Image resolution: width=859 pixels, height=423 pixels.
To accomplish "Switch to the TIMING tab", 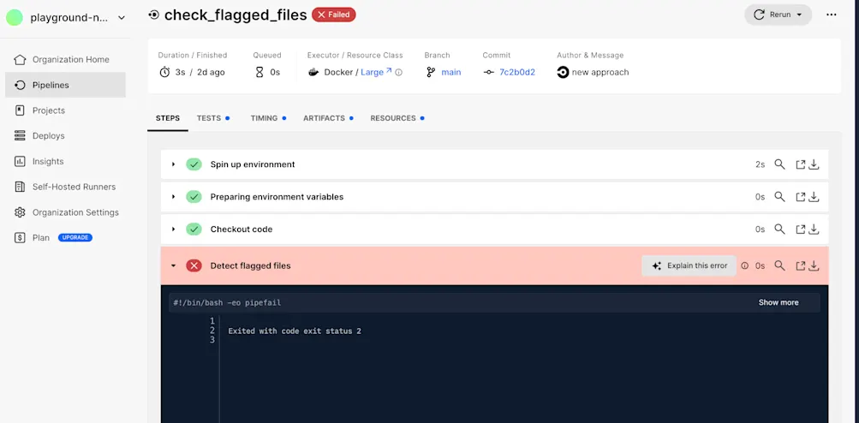I will point(268,118).
